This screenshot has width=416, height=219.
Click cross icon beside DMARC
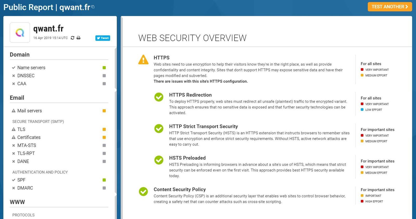[14, 188]
